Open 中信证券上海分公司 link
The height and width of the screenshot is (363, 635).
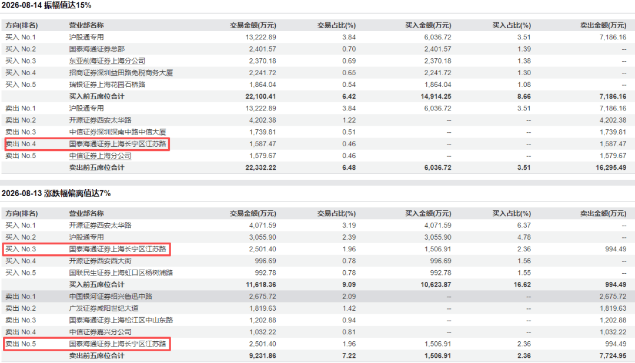click(x=100, y=156)
